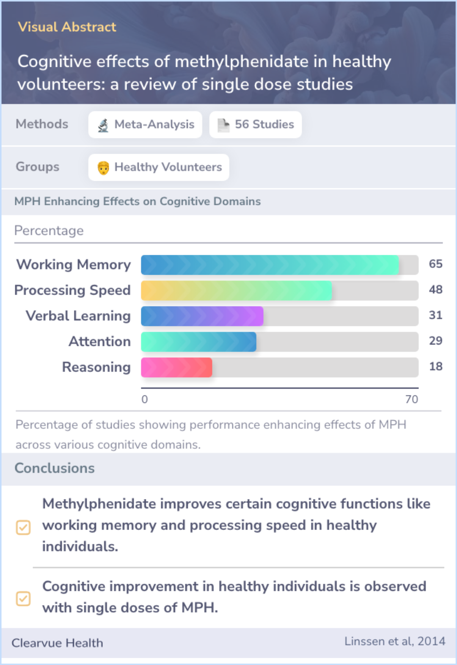Click the Working Memory value 65
Image resolution: width=457 pixels, height=665 pixels.
tap(435, 264)
